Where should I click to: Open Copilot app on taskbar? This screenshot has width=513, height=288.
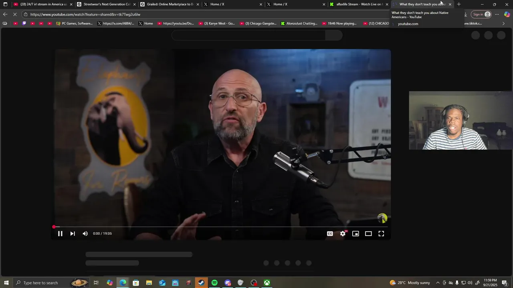109,283
